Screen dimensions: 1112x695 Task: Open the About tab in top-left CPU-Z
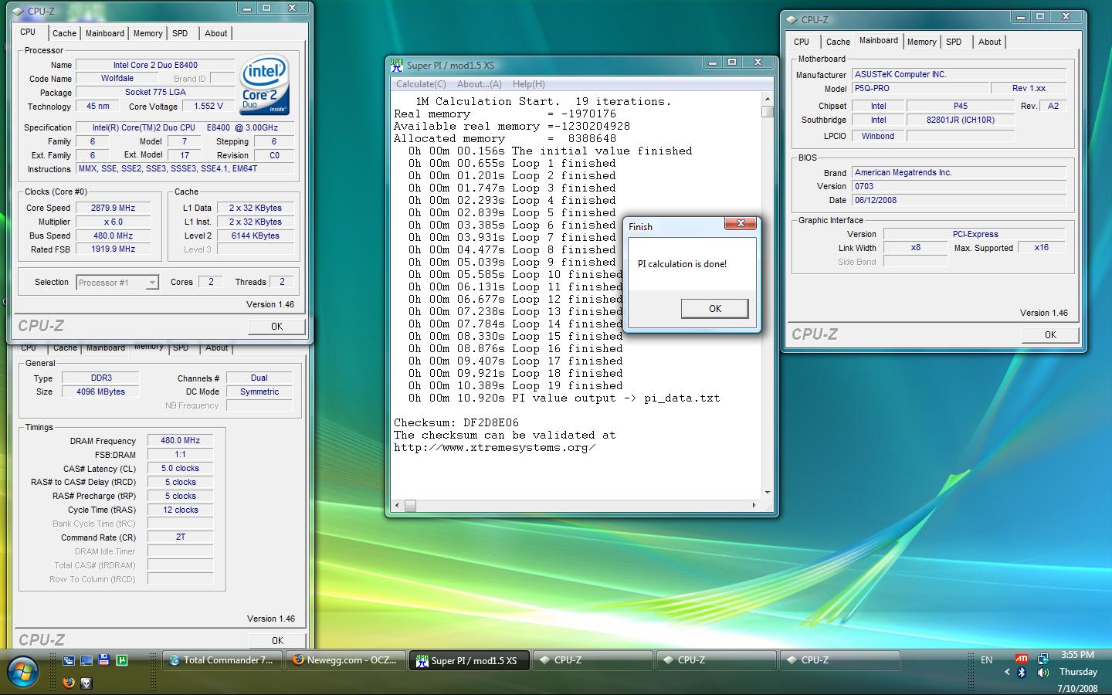216,33
